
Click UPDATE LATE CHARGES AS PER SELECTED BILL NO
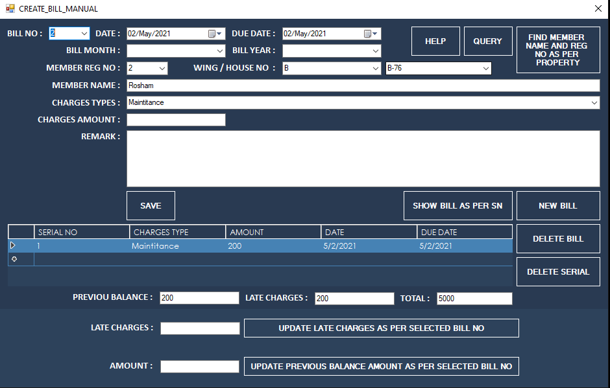[382, 328]
